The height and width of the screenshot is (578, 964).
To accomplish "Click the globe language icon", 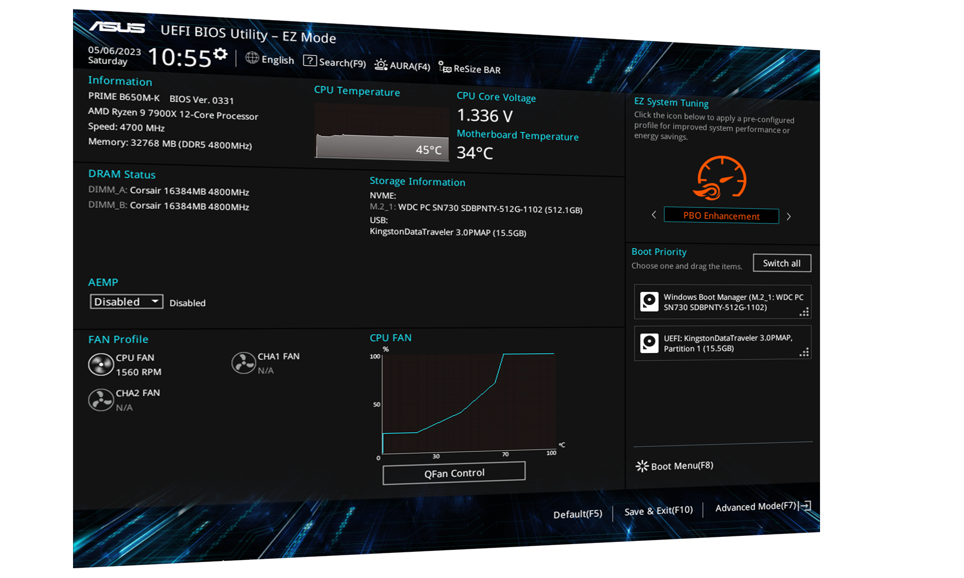I will coord(252,58).
